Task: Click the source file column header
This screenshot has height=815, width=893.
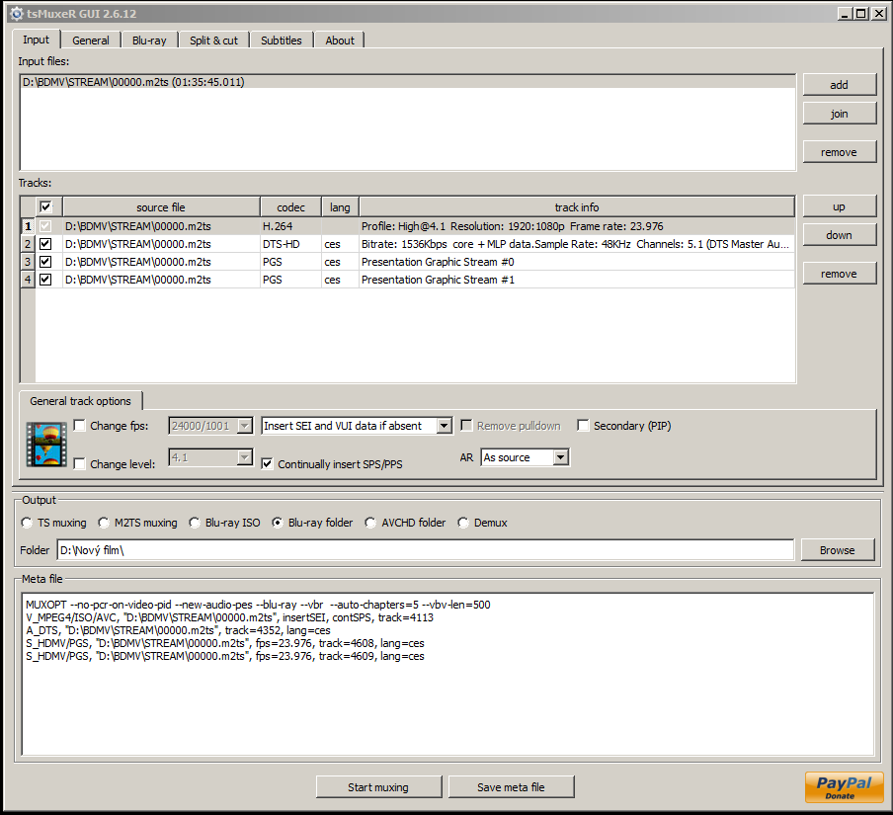Action: pyautogui.click(x=161, y=206)
